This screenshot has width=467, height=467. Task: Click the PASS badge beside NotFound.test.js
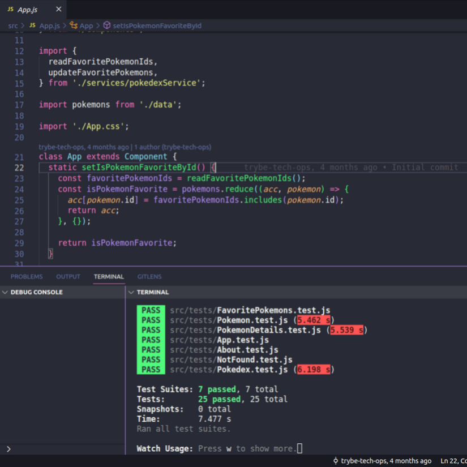tap(151, 359)
